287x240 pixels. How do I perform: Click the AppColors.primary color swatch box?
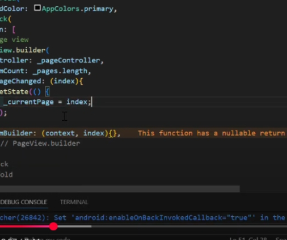[37, 8]
